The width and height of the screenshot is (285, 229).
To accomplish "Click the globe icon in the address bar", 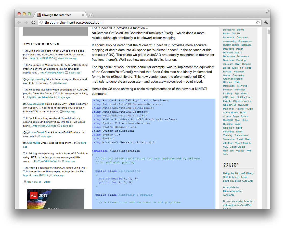I will coord(42,23).
